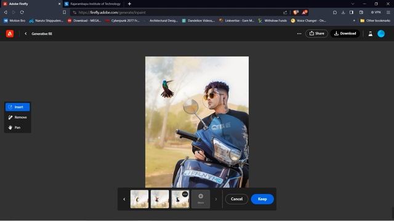Select the third variation thumbnail
Image resolution: width=394 pixels, height=221 pixels.
point(180,199)
